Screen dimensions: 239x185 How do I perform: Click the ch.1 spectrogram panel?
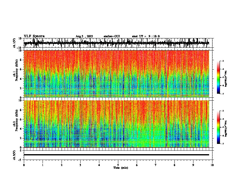pos(116,74)
